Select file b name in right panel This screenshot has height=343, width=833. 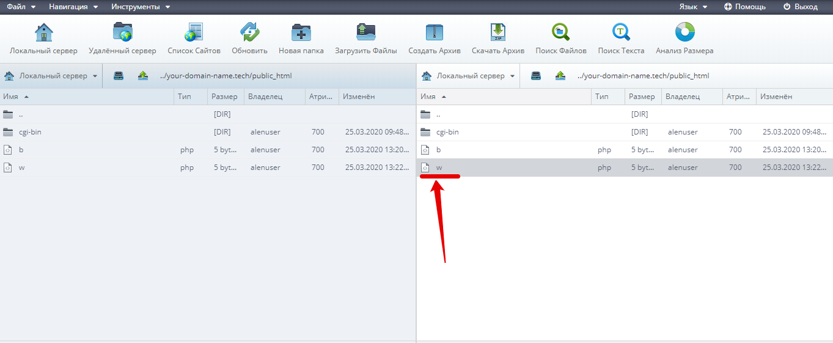[x=438, y=150]
